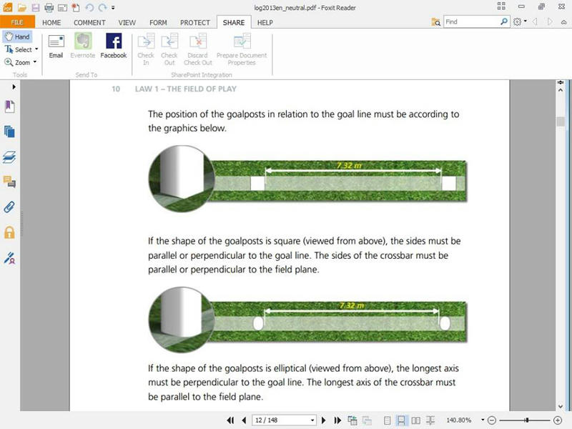Image resolution: width=572 pixels, height=429 pixels.
Task: Send document to Evernote
Action: click(83, 46)
